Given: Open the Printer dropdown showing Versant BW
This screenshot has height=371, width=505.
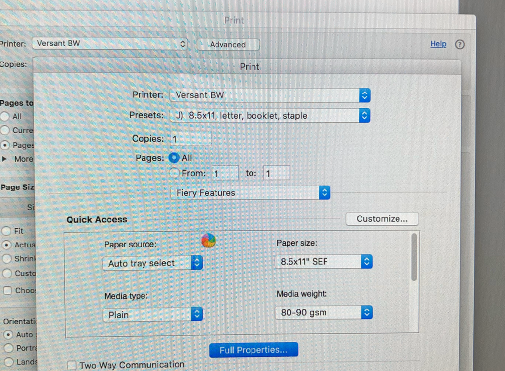Looking at the screenshot, I should pyautogui.click(x=270, y=95).
